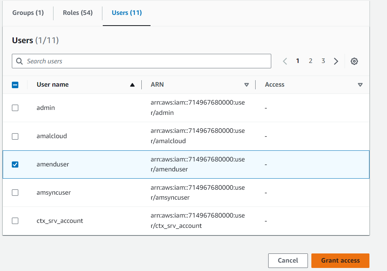This screenshot has width=387, height=271.
Task: Go to next page with right chevron
Action: coord(336,61)
